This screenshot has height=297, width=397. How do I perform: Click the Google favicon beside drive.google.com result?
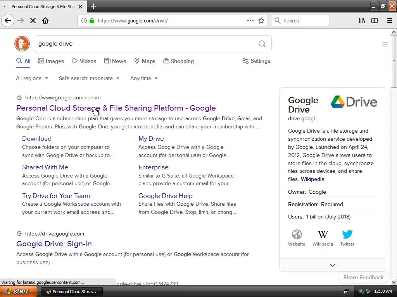pos(19,234)
